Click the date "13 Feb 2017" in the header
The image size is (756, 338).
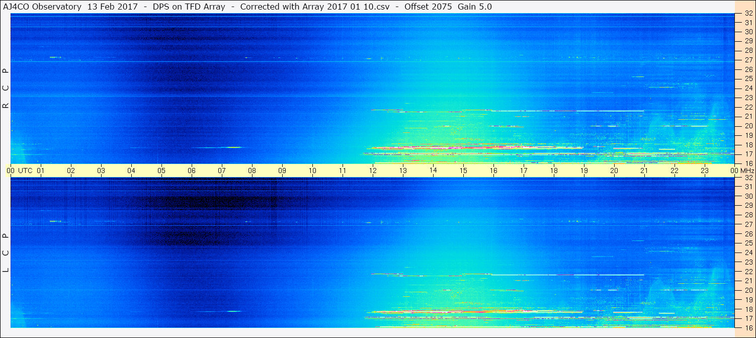(x=112, y=7)
